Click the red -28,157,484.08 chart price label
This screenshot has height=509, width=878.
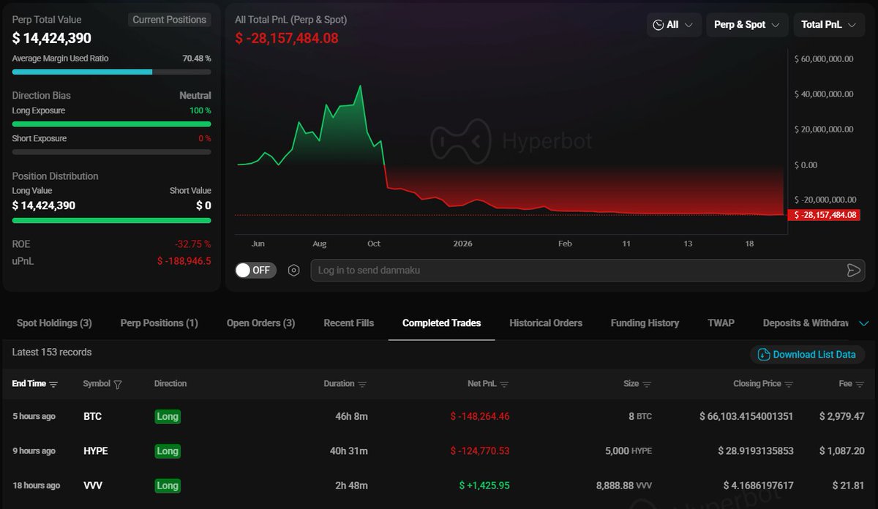[x=825, y=215]
